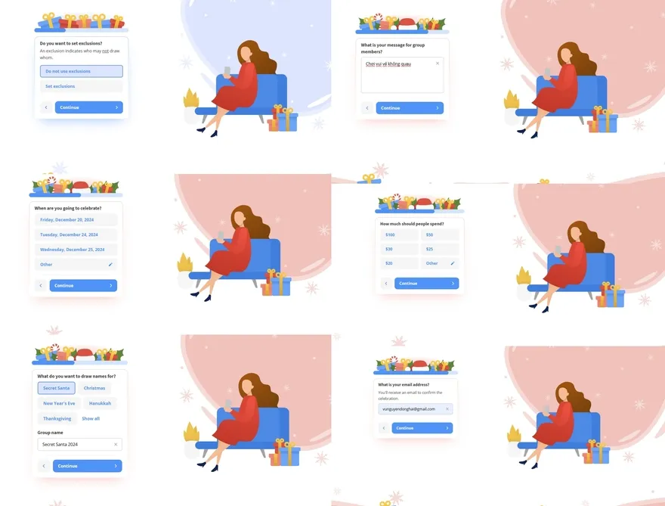Pick the $100 spending option
The height and width of the screenshot is (506, 665).
point(399,234)
